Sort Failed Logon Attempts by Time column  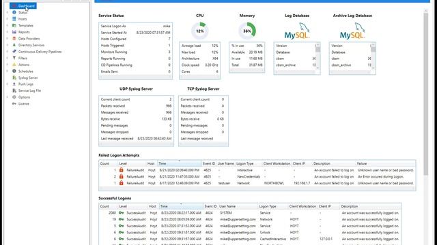click(180, 163)
